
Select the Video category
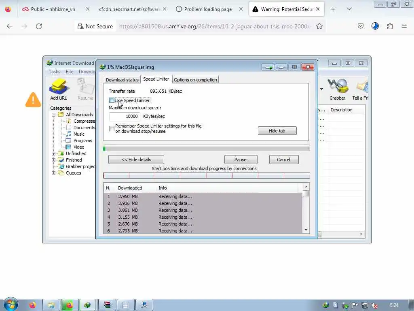(79, 147)
